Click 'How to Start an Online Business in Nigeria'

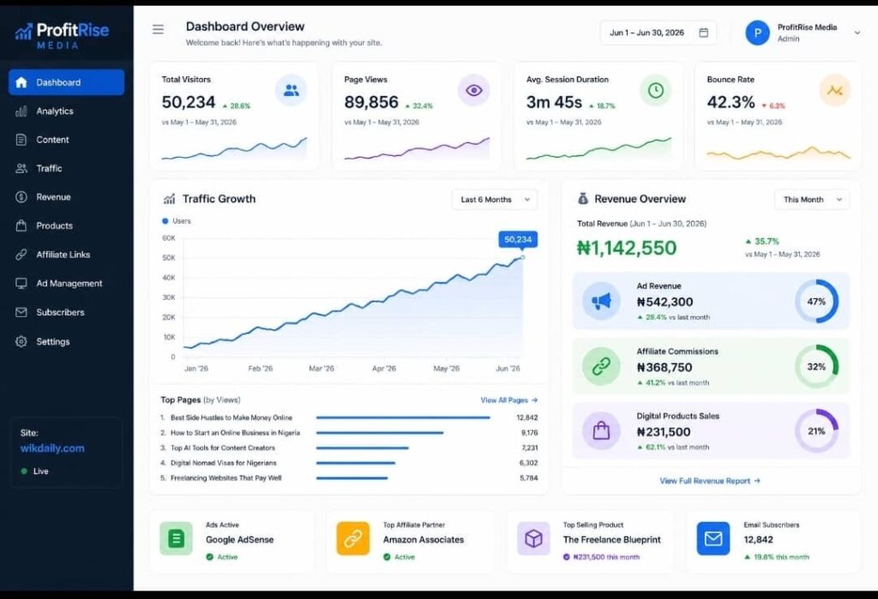coord(235,433)
